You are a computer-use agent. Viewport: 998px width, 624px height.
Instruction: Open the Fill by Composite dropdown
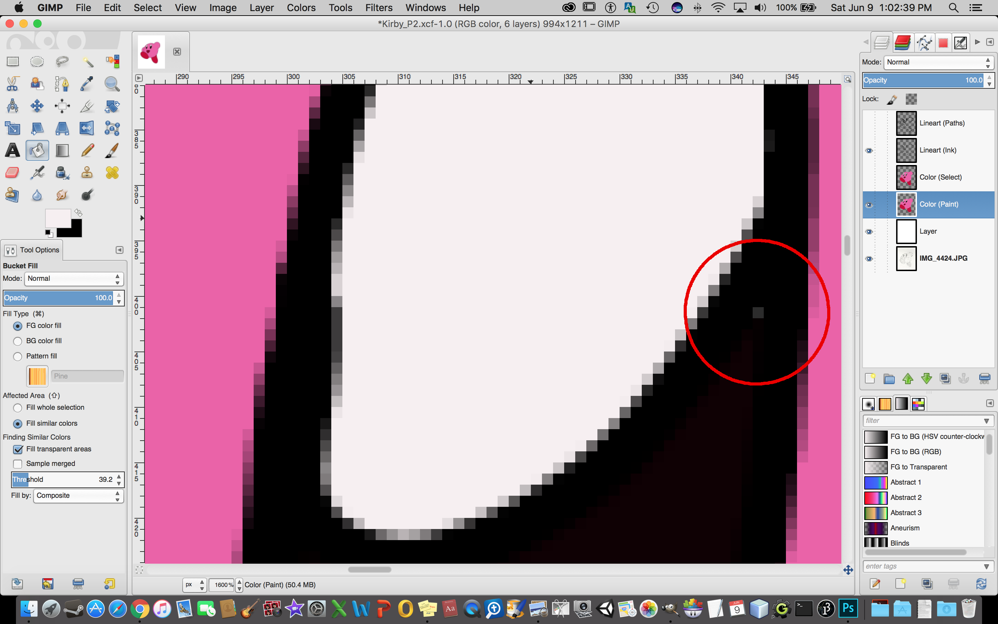coord(78,496)
